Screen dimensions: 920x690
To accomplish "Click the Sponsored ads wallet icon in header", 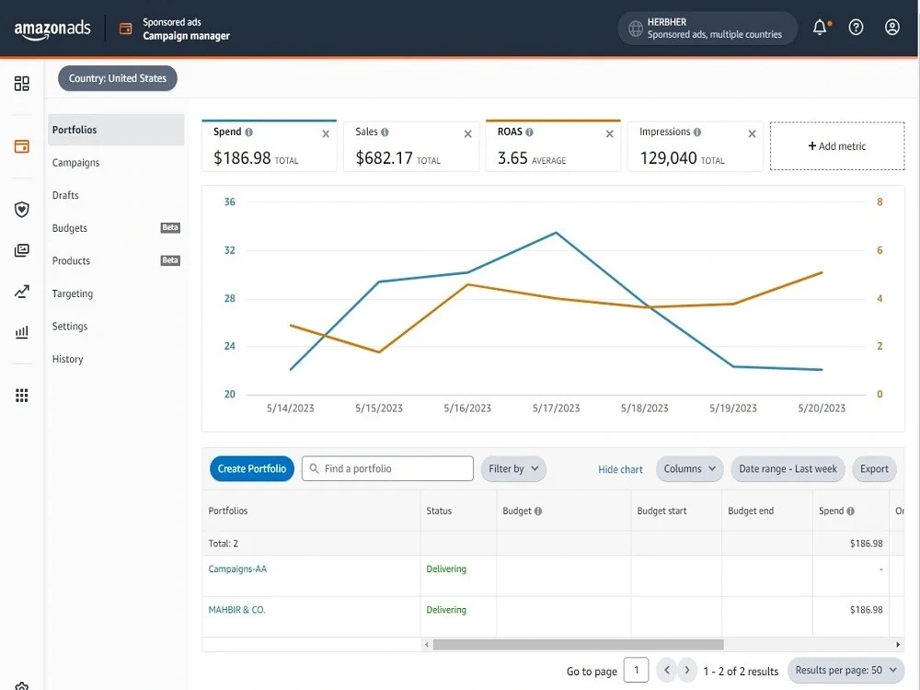I will (x=125, y=29).
